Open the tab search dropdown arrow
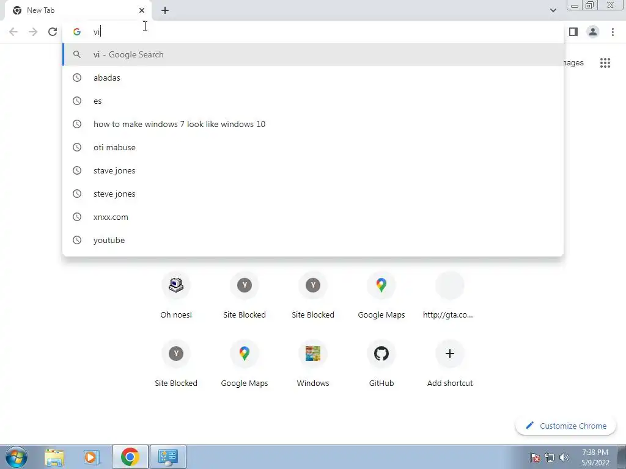 553,10
